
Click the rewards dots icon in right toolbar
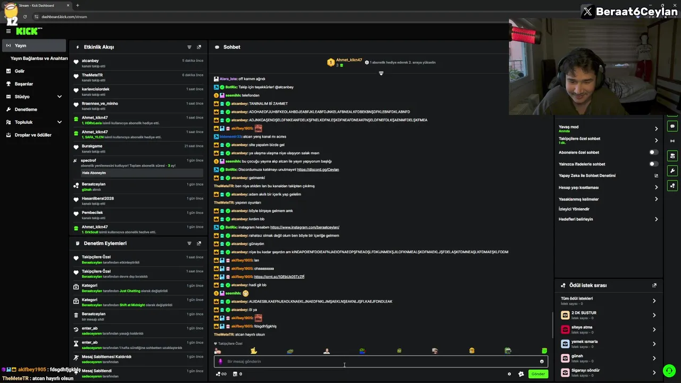[x=672, y=186]
